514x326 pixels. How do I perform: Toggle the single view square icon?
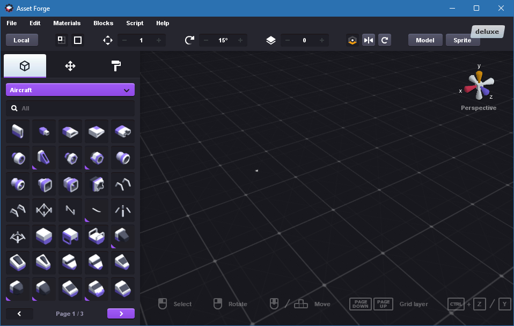tap(78, 40)
